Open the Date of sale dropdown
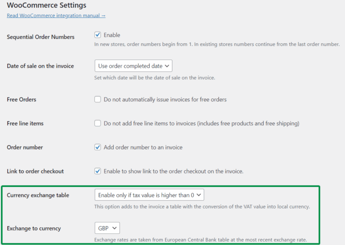 tap(133, 66)
